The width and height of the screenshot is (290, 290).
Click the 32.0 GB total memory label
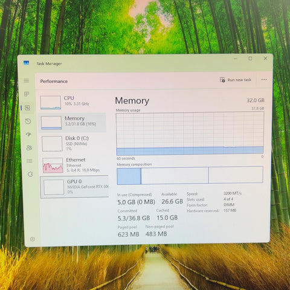[256, 100]
